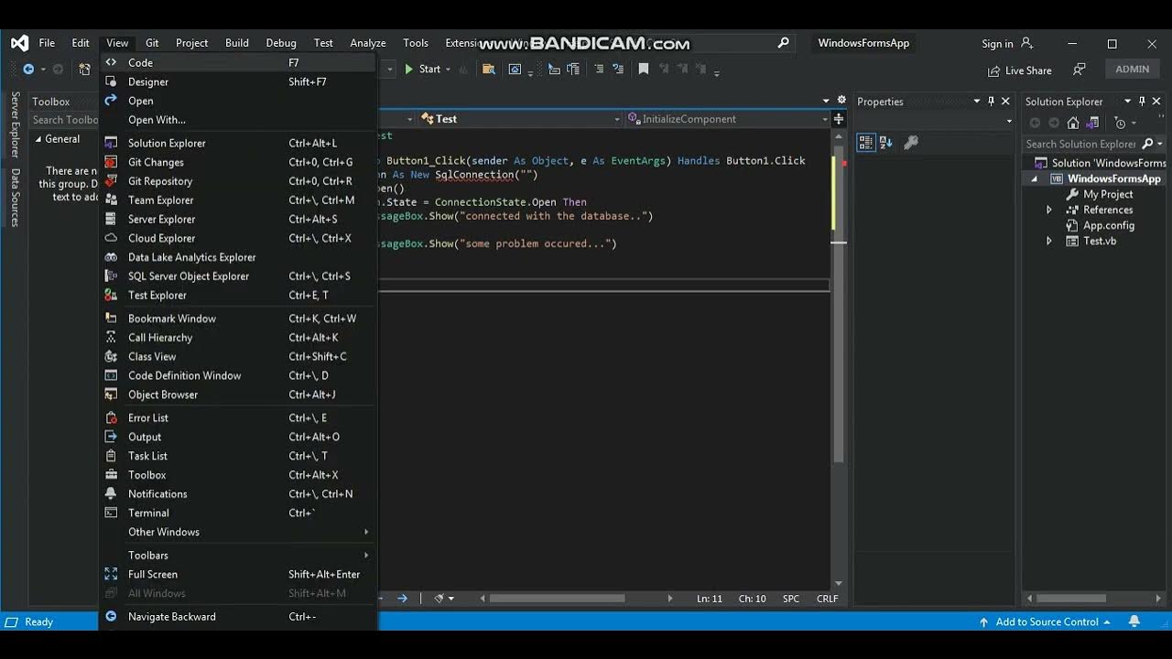Select My Project in Solution Explorer

tap(1108, 194)
